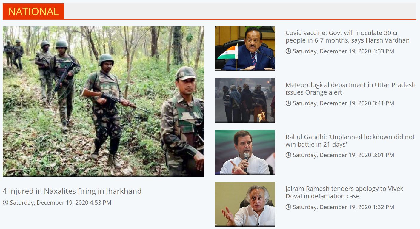
Task: Open Rahul Gandhi unplanned lockdown headline
Action: tap(350, 141)
